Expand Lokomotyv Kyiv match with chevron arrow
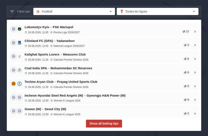 (195, 31)
